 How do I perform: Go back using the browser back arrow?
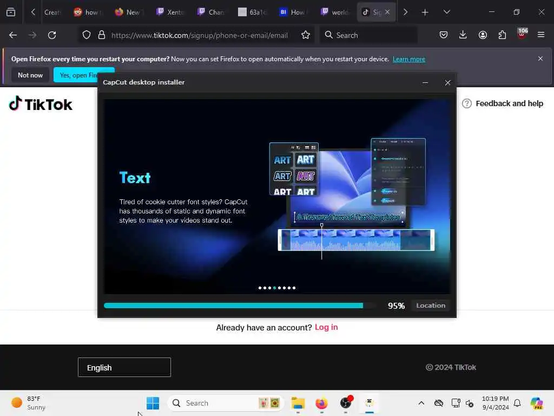click(13, 35)
